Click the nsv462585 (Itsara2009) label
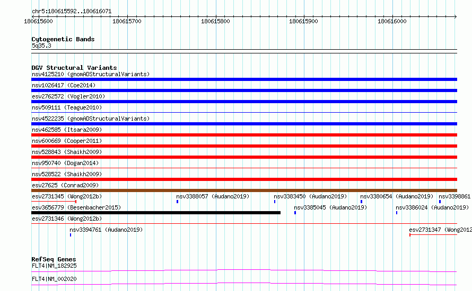Screen dimensions: 472x291 pos(67,130)
